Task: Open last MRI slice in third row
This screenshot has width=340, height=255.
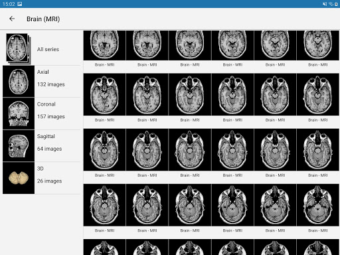Action: (317, 149)
